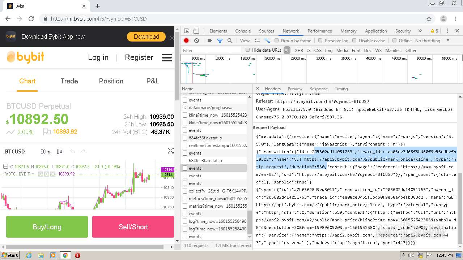
Task: Switch to the Console panel
Action: (243, 31)
